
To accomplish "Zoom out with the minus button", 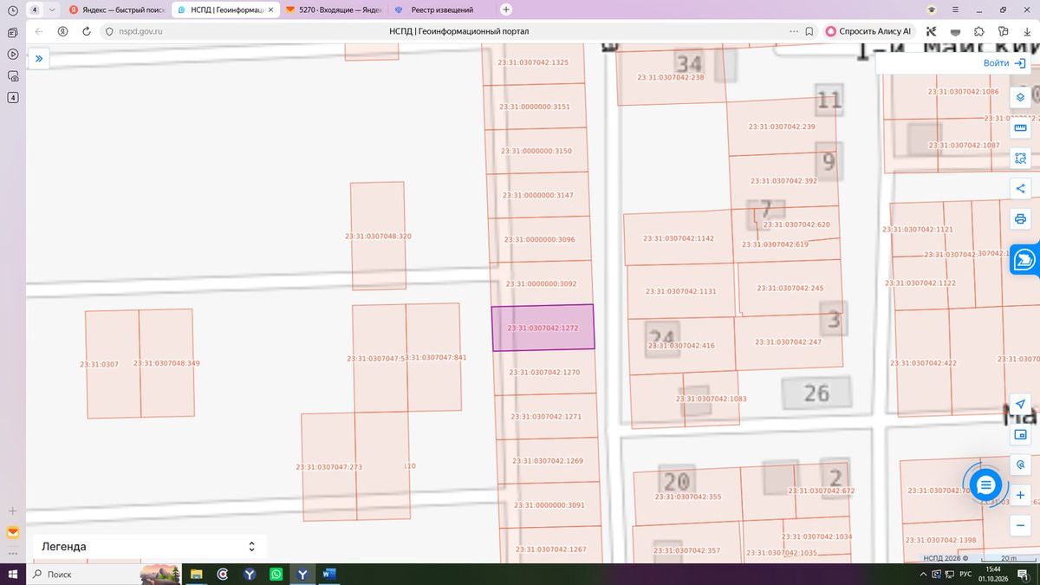I will coord(1021,525).
